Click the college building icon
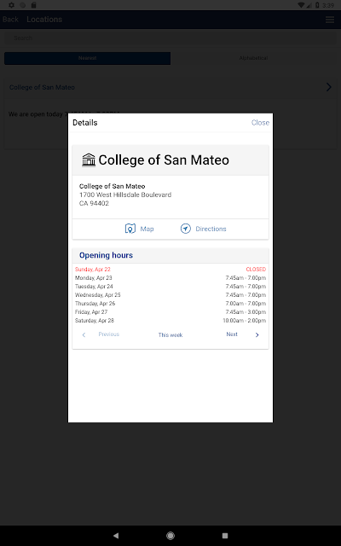The height and width of the screenshot is (546, 341). coord(89,160)
